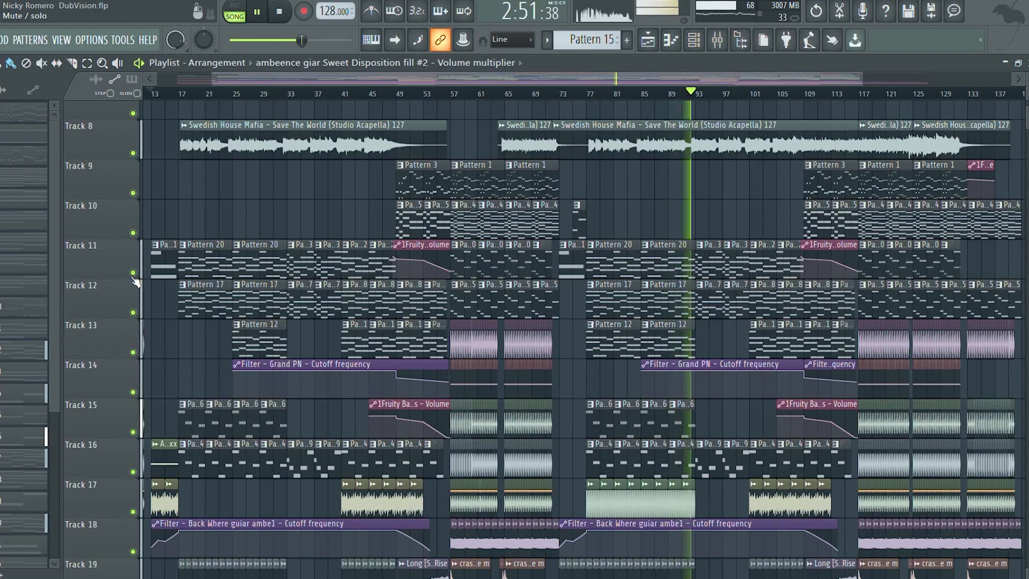
Task: Toggle the SLIDE checkbox
Action: click(137, 93)
